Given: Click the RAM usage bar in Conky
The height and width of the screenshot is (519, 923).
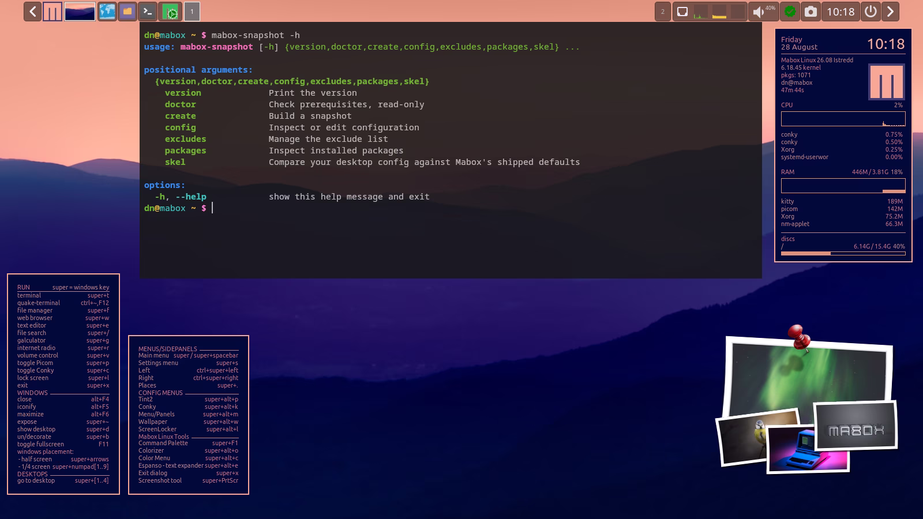Looking at the screenshot, I should click(843, 186).
